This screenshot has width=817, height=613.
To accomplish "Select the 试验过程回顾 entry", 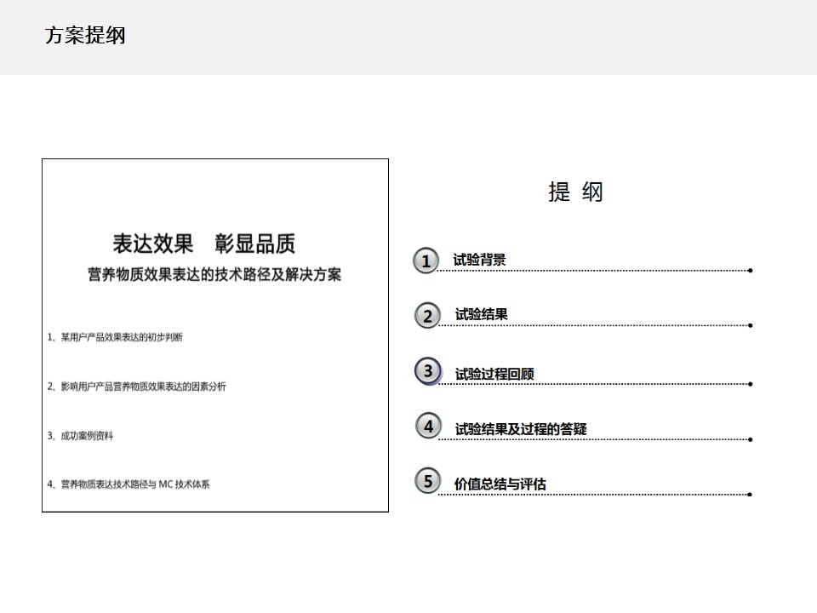I will [494, 374].
